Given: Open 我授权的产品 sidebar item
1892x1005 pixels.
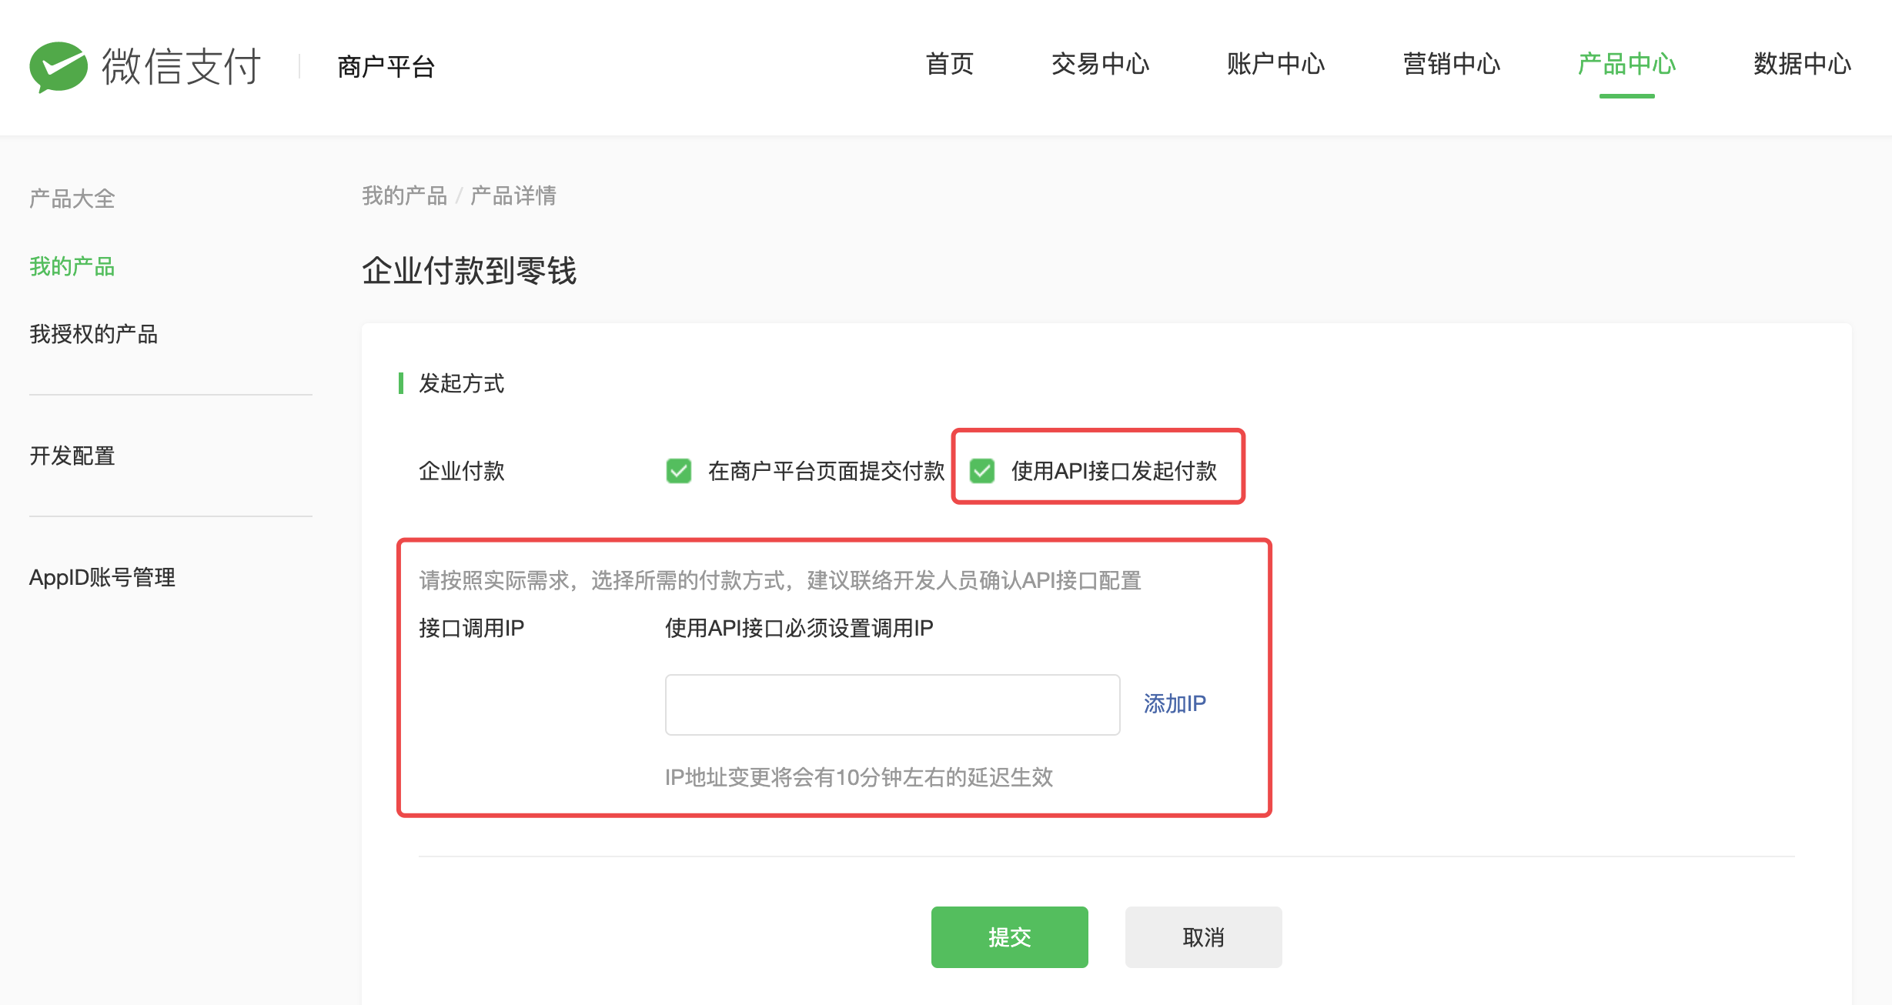Looking at the screenshot, I should pyautogui.click(x=93, y=334).
